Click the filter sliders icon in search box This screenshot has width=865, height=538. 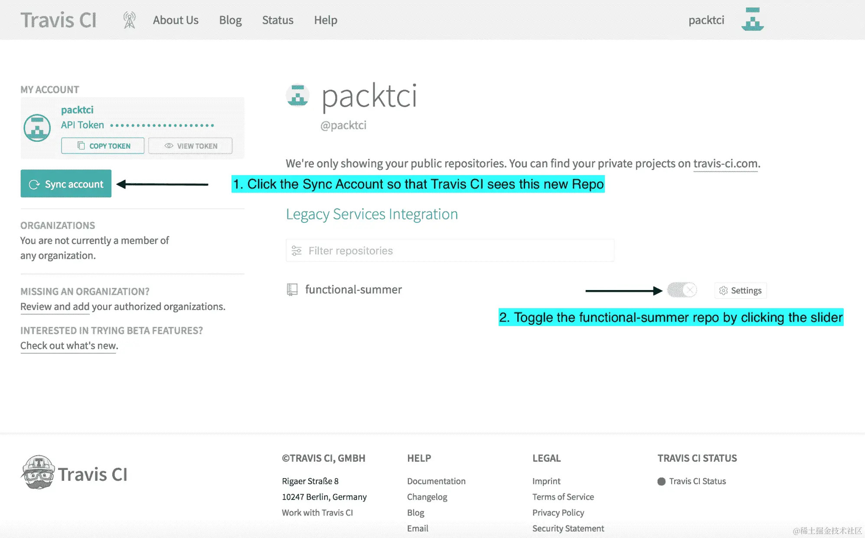pyautogui.click(x=297, y=251)
